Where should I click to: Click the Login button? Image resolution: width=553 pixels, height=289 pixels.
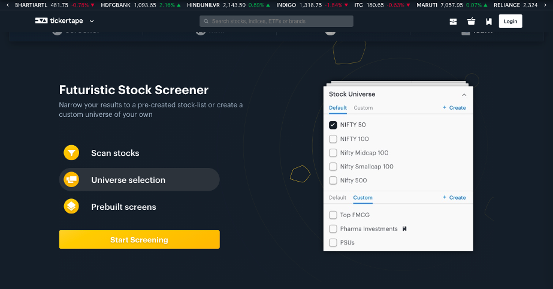click(510, 21)
